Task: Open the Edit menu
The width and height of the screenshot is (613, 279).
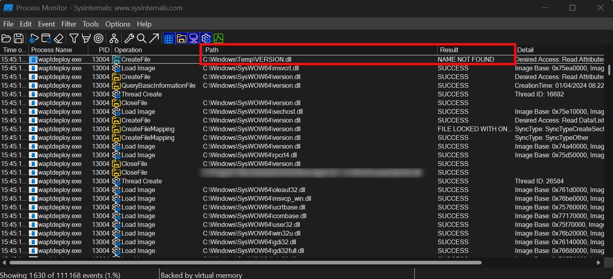Action: pyautogui.click(x=26, y=24)
